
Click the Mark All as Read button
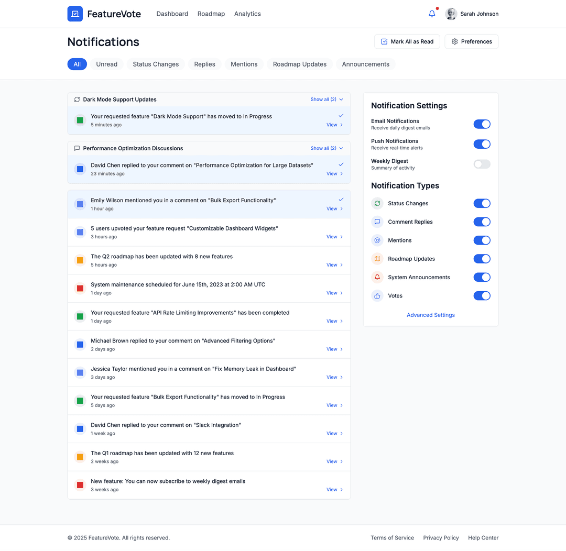(x=407, y=41)
